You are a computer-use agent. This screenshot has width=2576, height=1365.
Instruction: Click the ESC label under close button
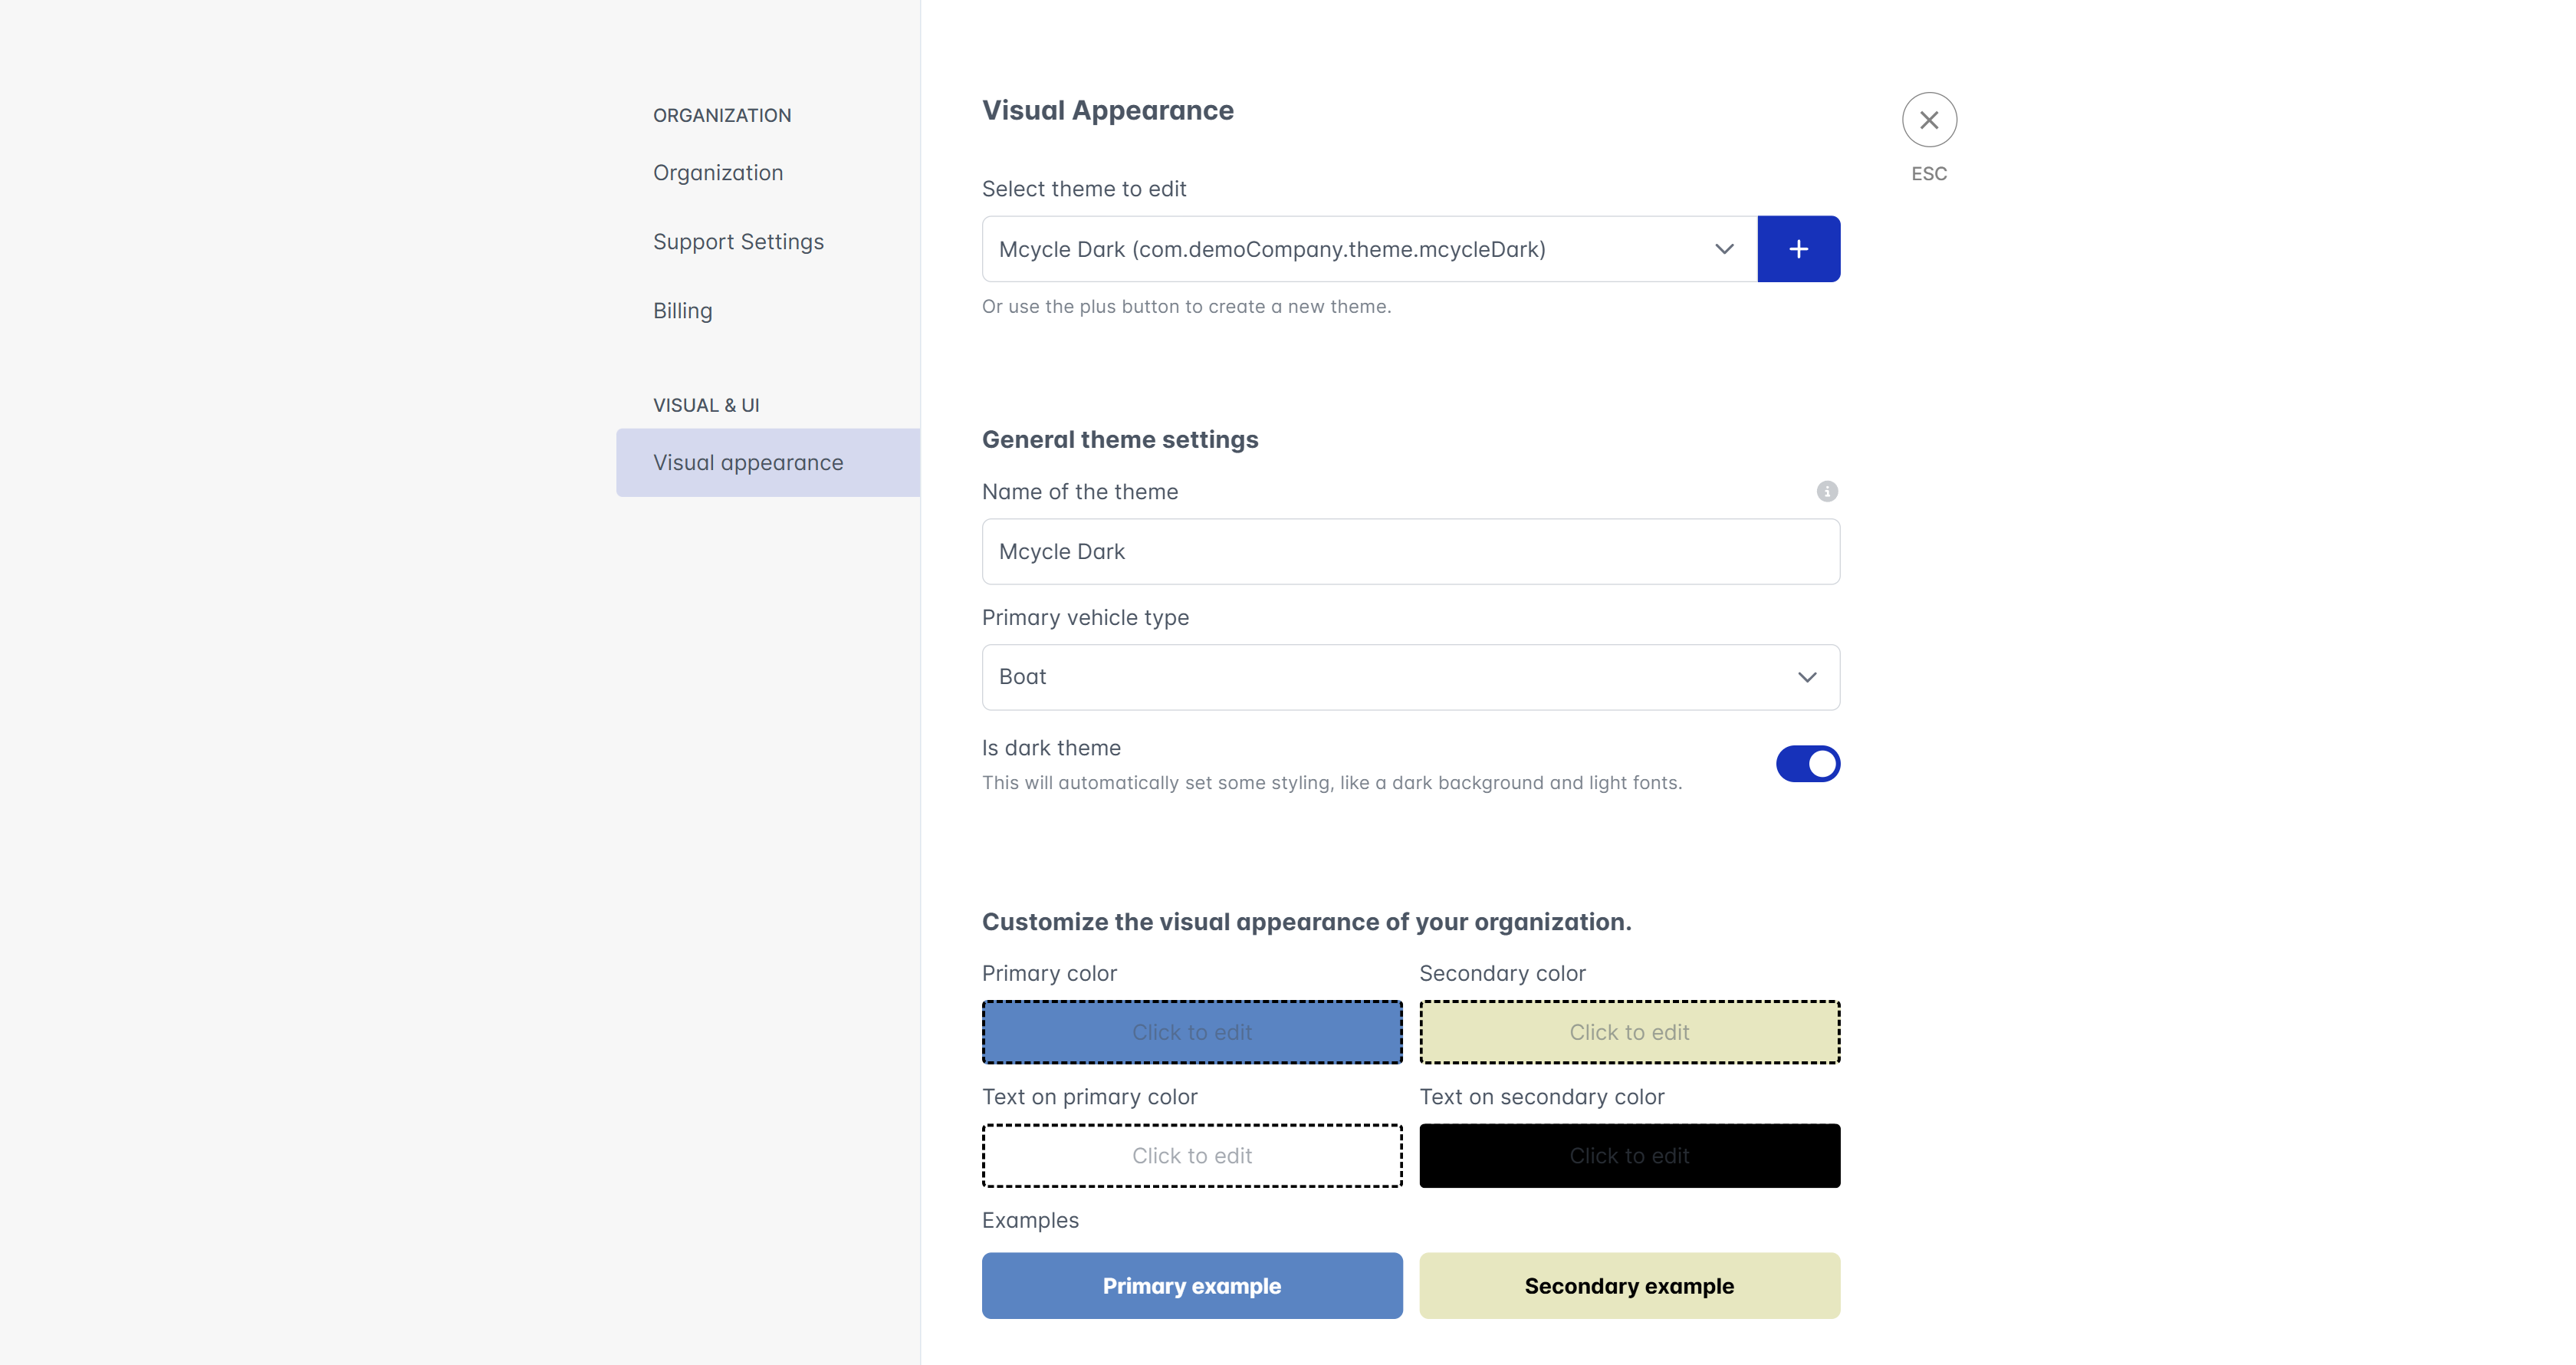click(x=1928, y=174)
